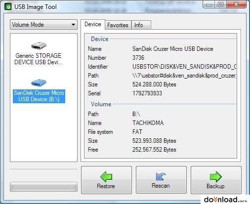Click the Identifier field label
Image resolution: width=250 pixels, height=204 pixels.
pyautogui.click(x=98, y=67)
